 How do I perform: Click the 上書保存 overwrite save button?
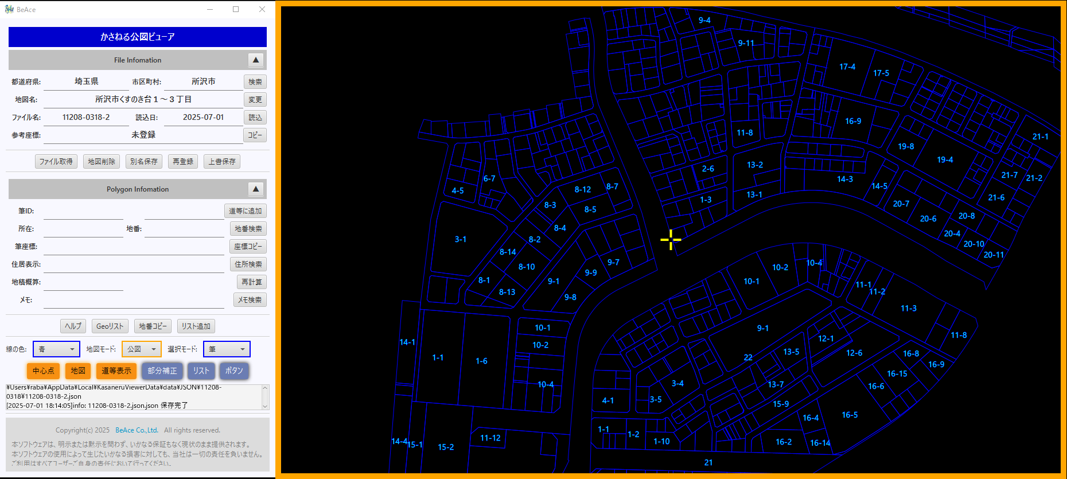222,162
